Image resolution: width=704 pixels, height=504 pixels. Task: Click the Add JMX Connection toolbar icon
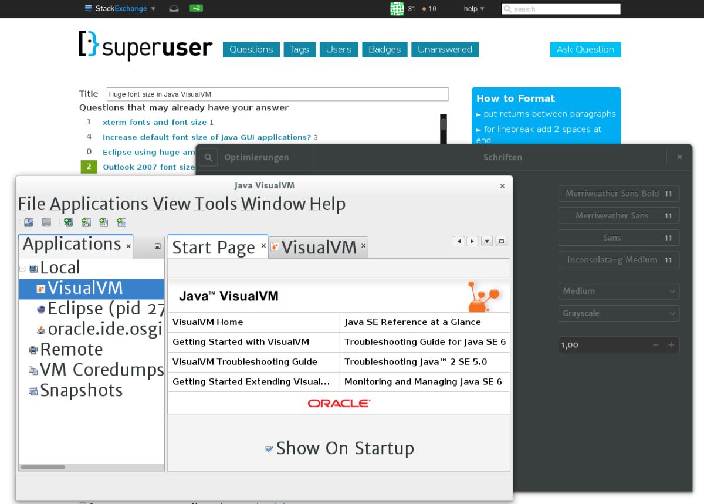coord(86,222)
